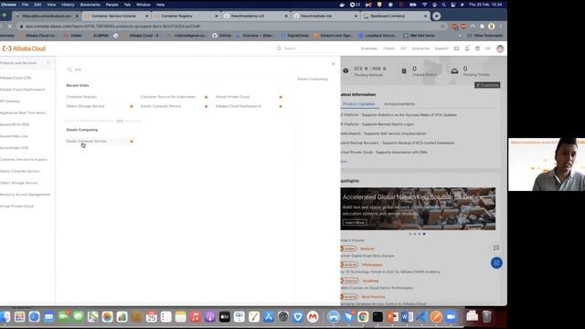This screenshot has width=585, height=329.
Task: Open the People menu
Action: (112, 5)
